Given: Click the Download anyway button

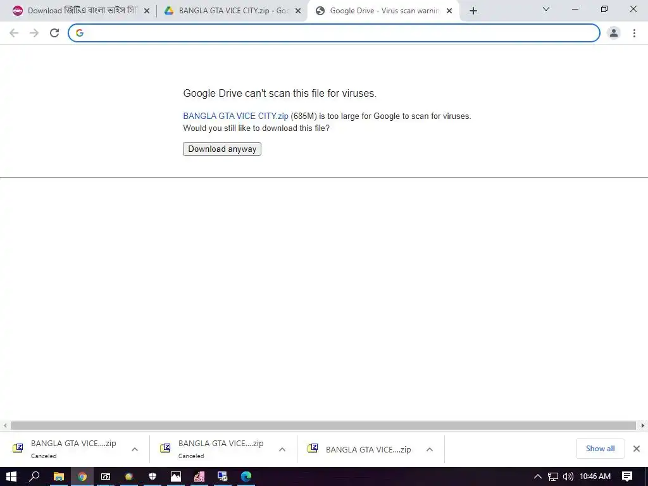Looking at the screenshot, I should [222, 149].
